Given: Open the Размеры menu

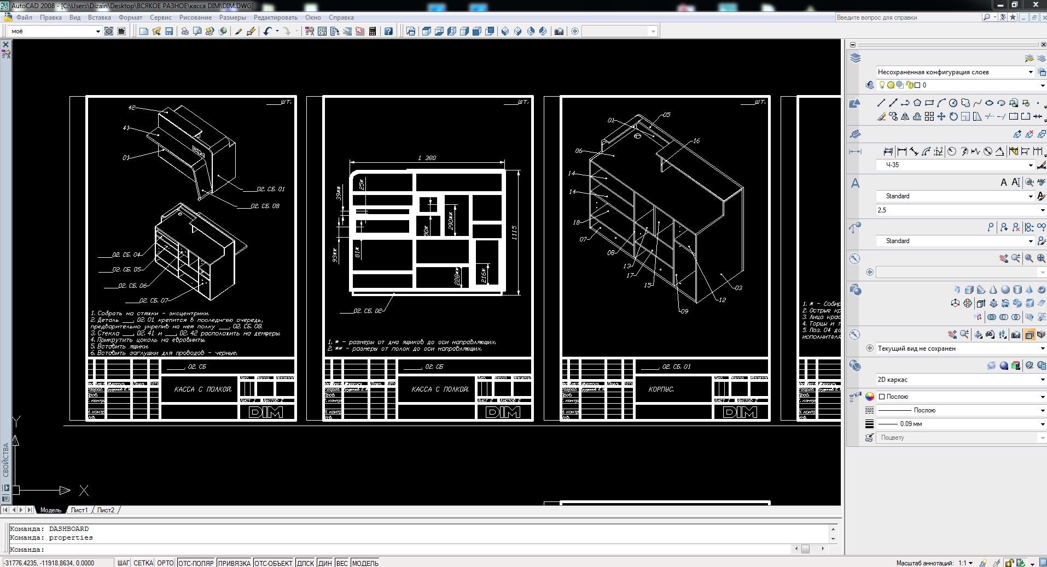Looking at the screenshot, I should [232, 17].
